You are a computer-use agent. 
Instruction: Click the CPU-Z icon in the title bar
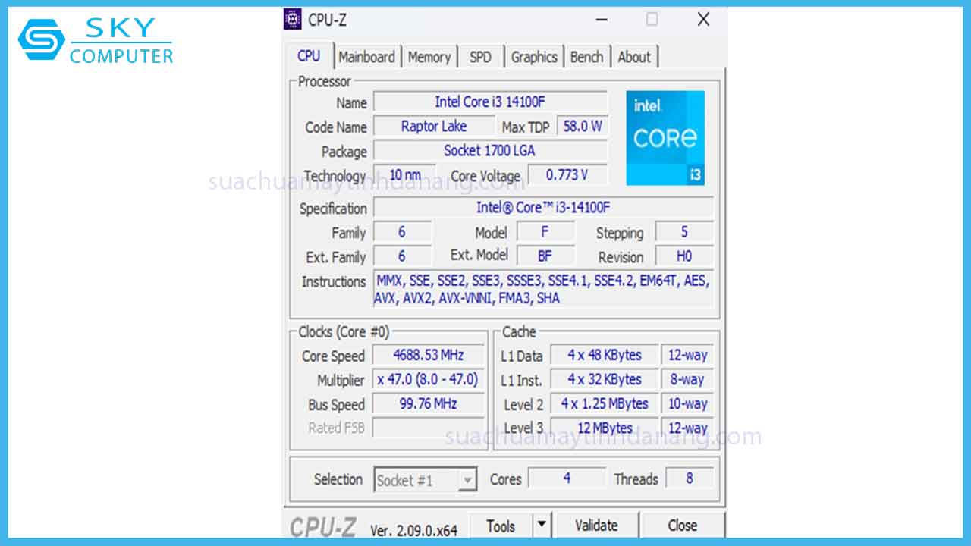291,18
